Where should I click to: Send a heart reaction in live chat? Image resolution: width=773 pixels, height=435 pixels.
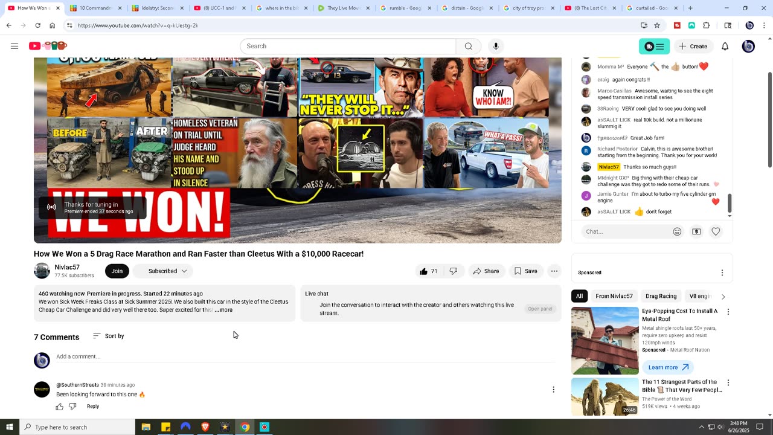click(x=716, y=231)
